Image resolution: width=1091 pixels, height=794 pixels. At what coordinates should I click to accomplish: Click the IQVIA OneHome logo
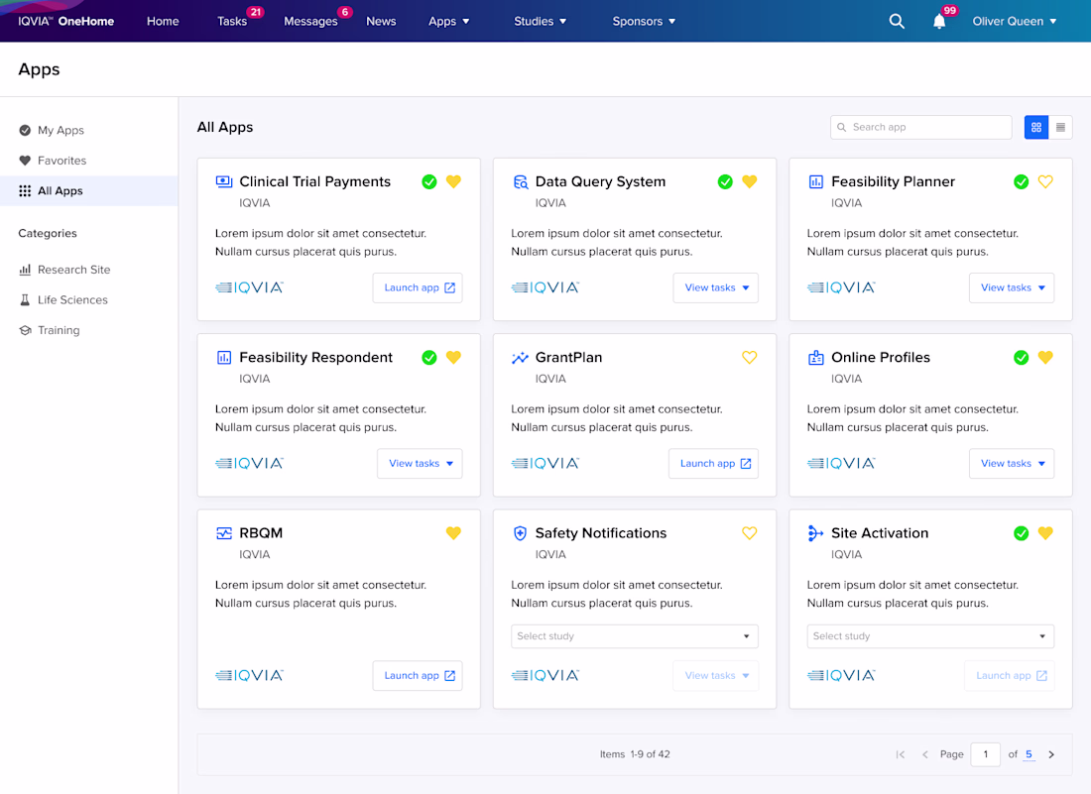tap(66, 22)
